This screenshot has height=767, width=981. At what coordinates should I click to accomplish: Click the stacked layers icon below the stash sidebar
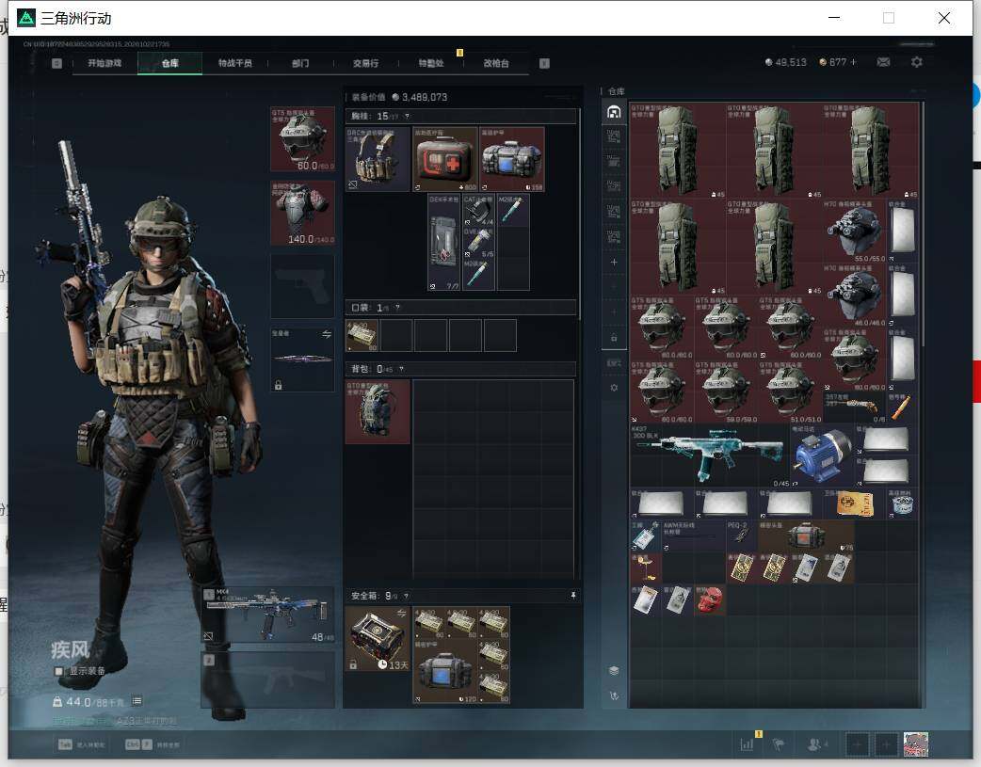[614, 671]
